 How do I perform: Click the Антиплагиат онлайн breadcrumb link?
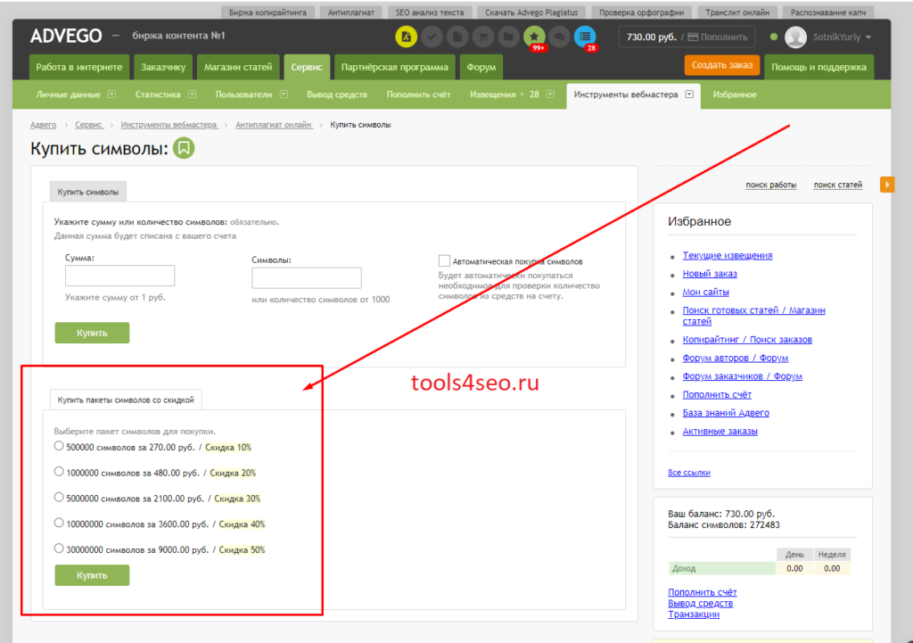[x=274, y=125]
